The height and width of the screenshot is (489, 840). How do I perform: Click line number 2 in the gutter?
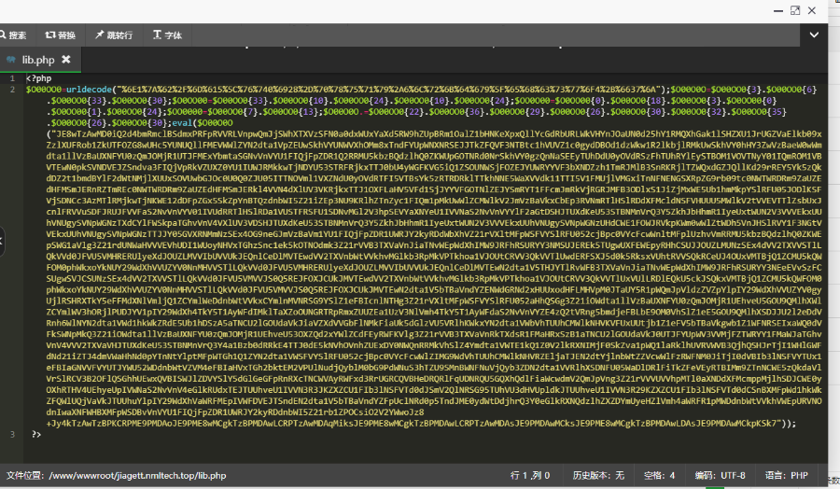tap(11, 88)
